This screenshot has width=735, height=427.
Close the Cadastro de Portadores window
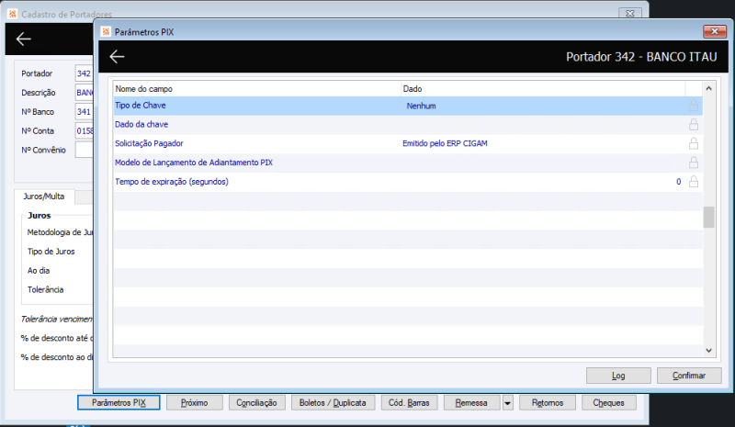coord(630,14)
